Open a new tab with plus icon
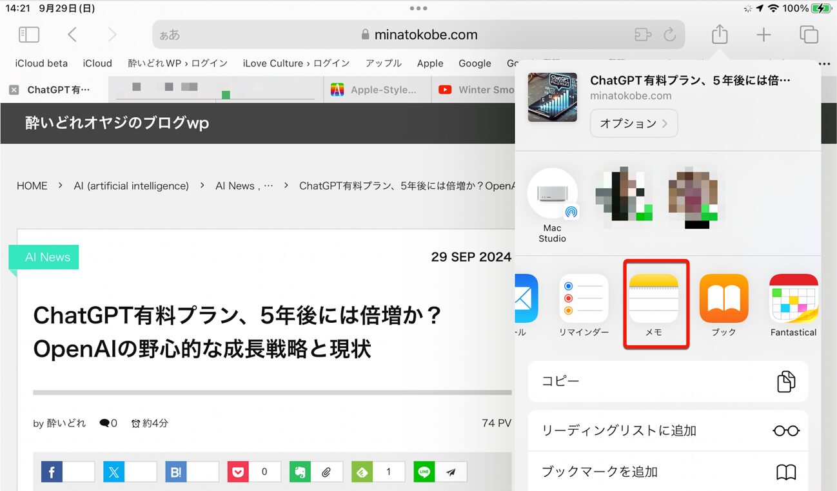This screenshot has width=837, height=491. (763, 35)
